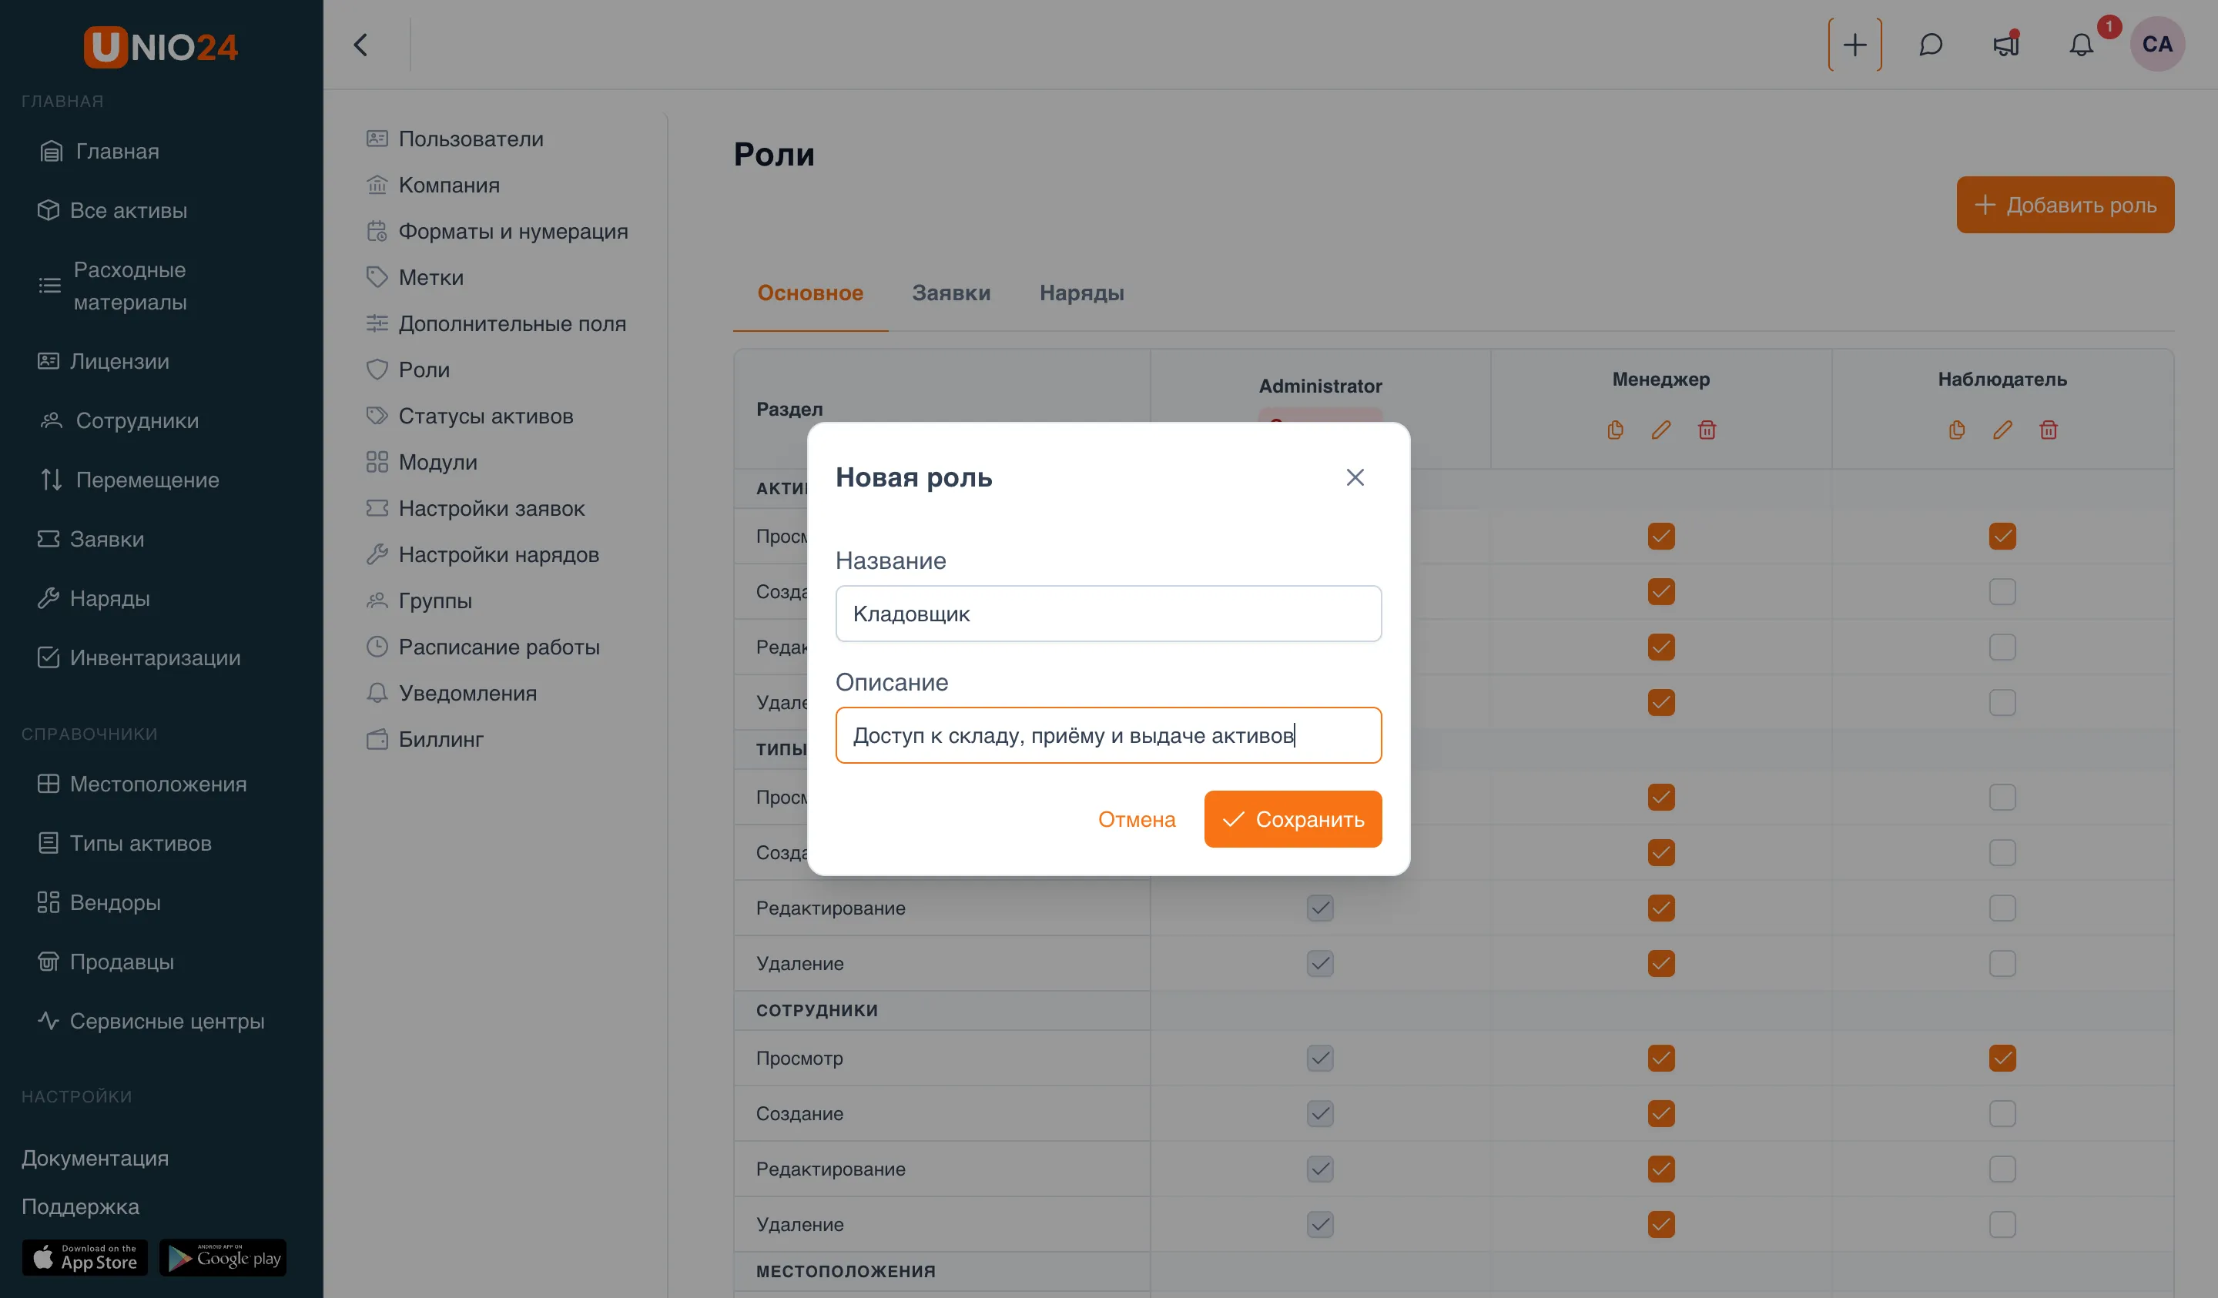Toggle Наблюдатель Просмотр checkbox under Сотрудники
Image resolution: width=2218 pixels, height=1298 pixels.
2002,1058
